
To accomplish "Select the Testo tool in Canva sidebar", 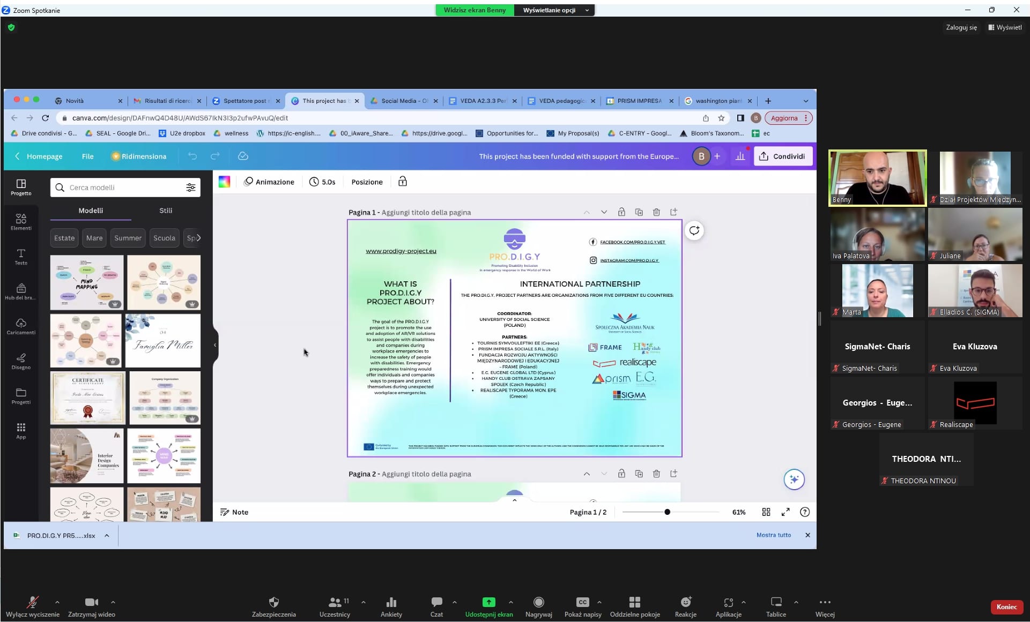I will tap(21, 257).
